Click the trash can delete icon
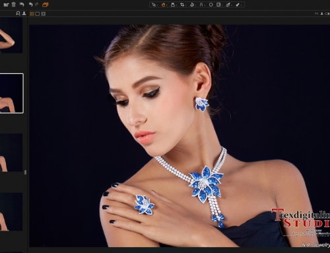This screenshot has width=330, height=253. 14,5
